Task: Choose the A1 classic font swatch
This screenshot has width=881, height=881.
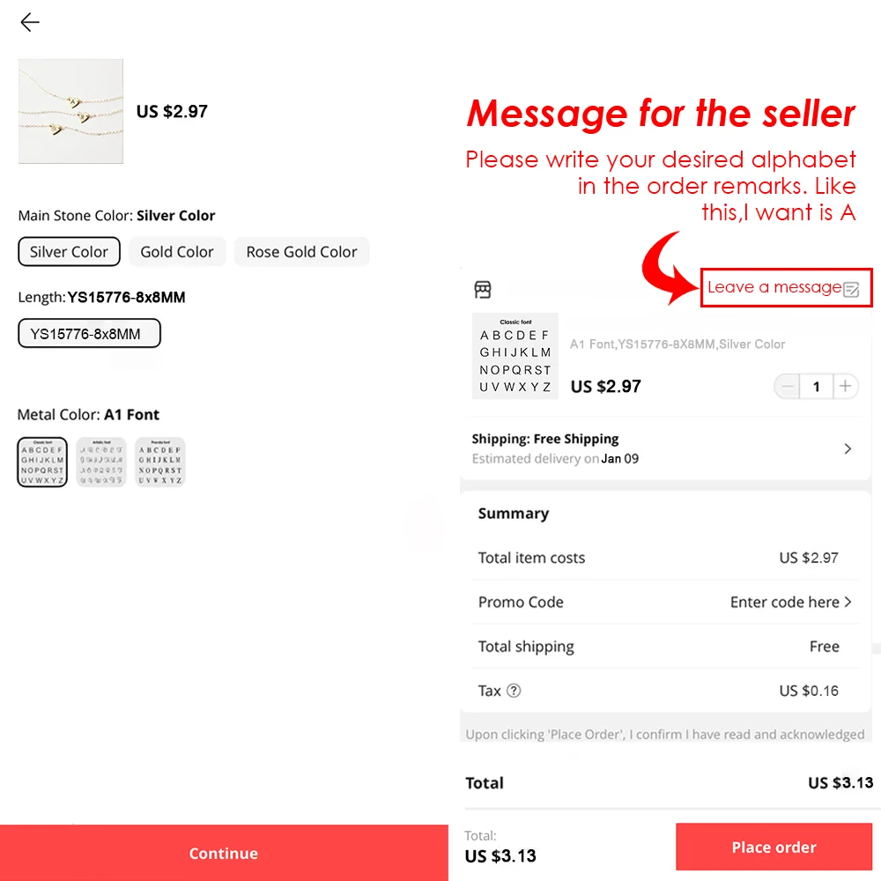Action: click(42, 462)
